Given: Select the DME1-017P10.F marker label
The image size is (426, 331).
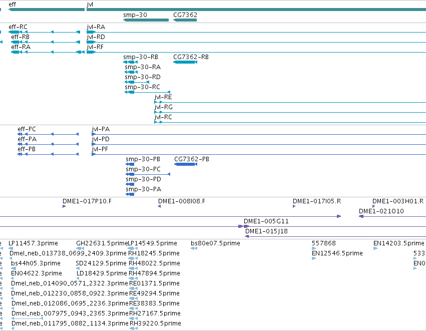Looking at the screenshot, I should (87, 201).
